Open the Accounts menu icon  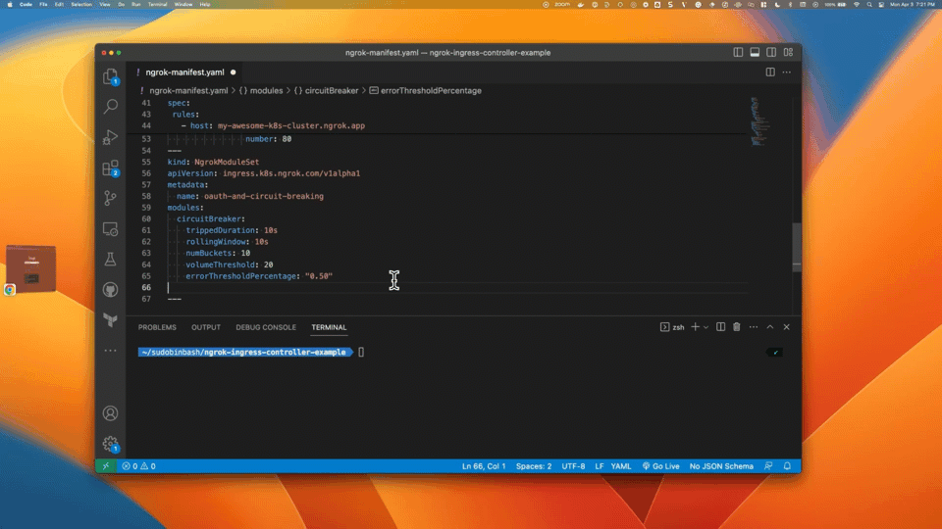110,413
